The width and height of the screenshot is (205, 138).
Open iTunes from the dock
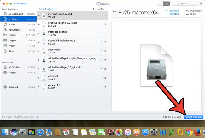coord(128,132)
